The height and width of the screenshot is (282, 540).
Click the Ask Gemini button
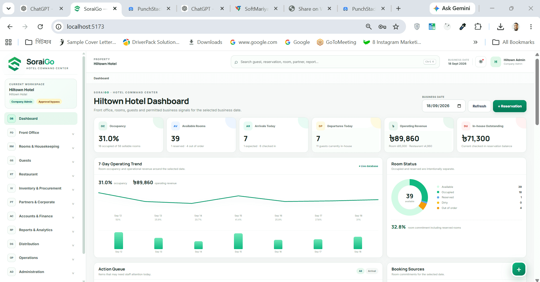pos(452,8)
